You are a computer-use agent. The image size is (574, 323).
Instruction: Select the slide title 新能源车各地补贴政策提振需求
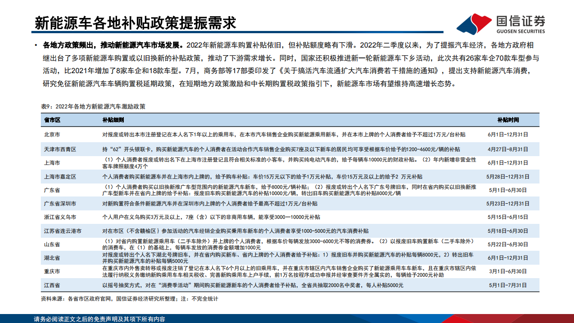click(135, 23)
